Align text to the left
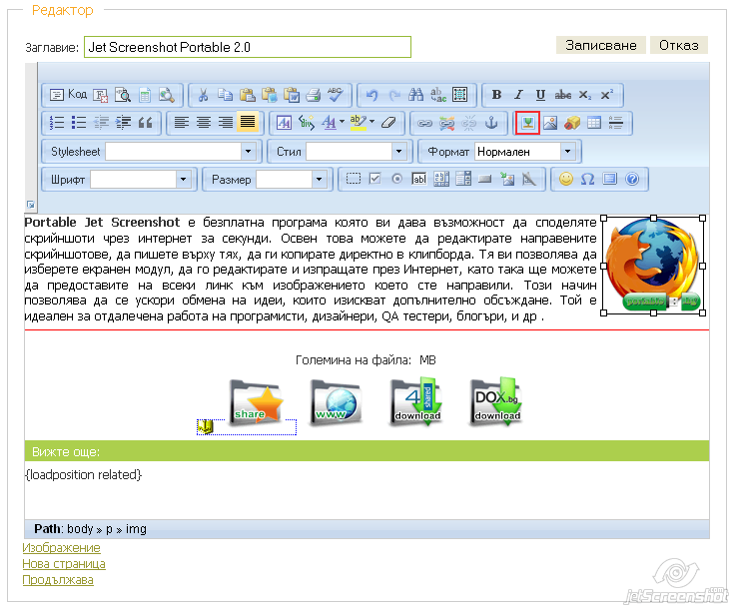The width and height of the screenshot is (734, 610). click(x=181, y=123)
